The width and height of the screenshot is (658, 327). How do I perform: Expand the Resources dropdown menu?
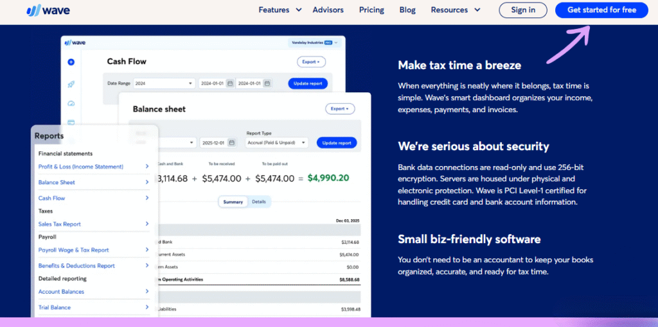coord(456,10)
